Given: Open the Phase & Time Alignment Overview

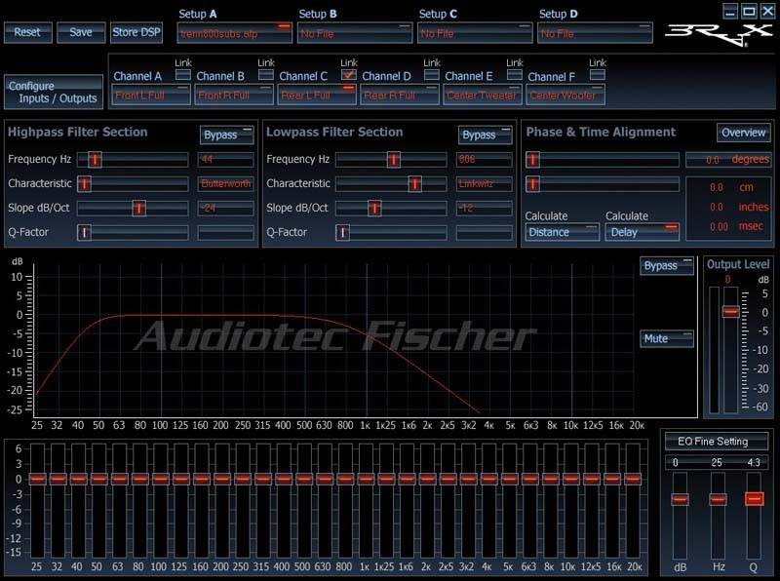Looking at the screenshot, I should 743,133.
